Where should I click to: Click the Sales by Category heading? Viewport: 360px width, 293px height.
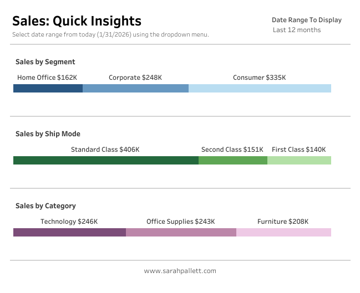(x=45, y=206)
